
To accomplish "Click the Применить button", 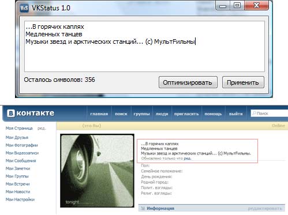I will pos(243,82).
